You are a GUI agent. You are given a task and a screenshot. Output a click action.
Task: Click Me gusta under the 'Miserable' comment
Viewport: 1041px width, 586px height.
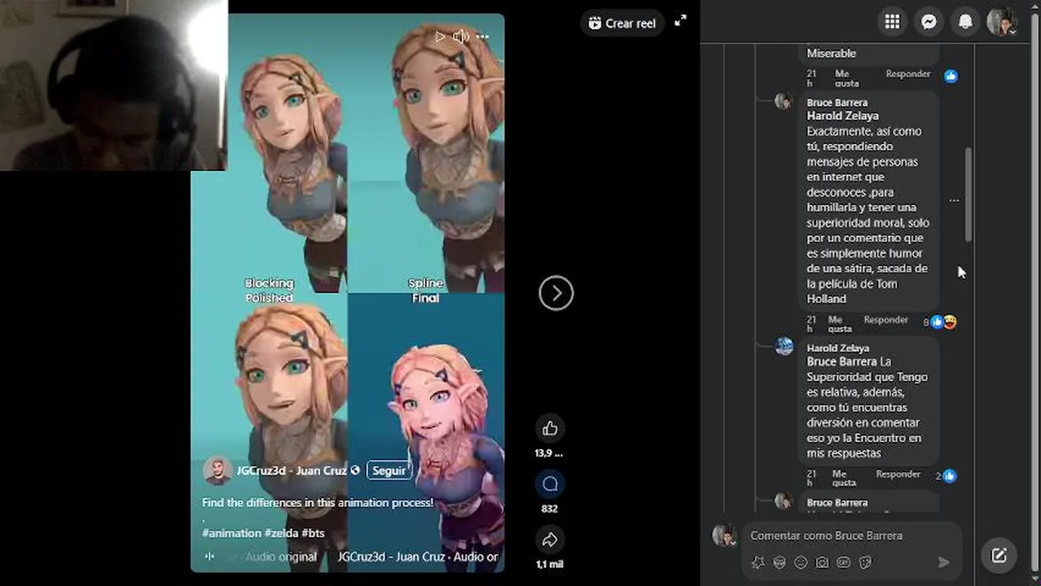point(847,78)
